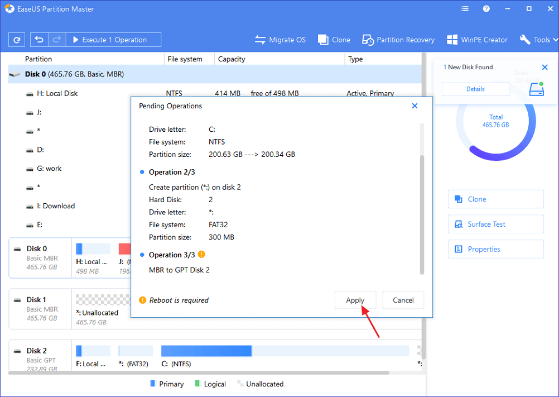Click the Clone icon in the right panel
This screenshot has height=397, width=559.
459,199
